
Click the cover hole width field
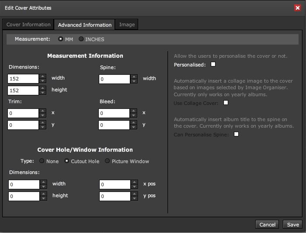pyautogui.click(x=24, y=184)
